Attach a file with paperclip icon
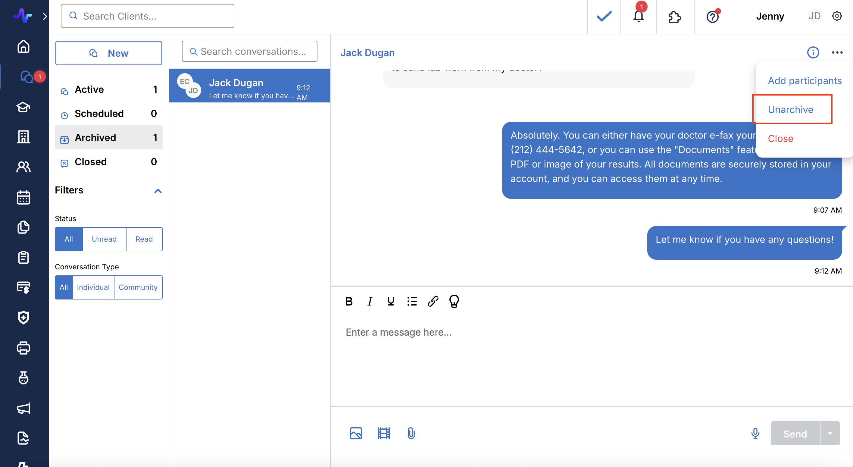 pos(411,433)
